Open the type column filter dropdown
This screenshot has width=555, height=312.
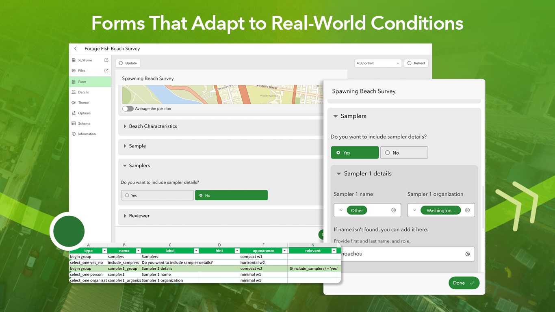pos(104,251)
